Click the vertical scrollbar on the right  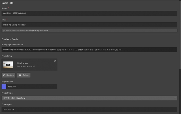180,35
